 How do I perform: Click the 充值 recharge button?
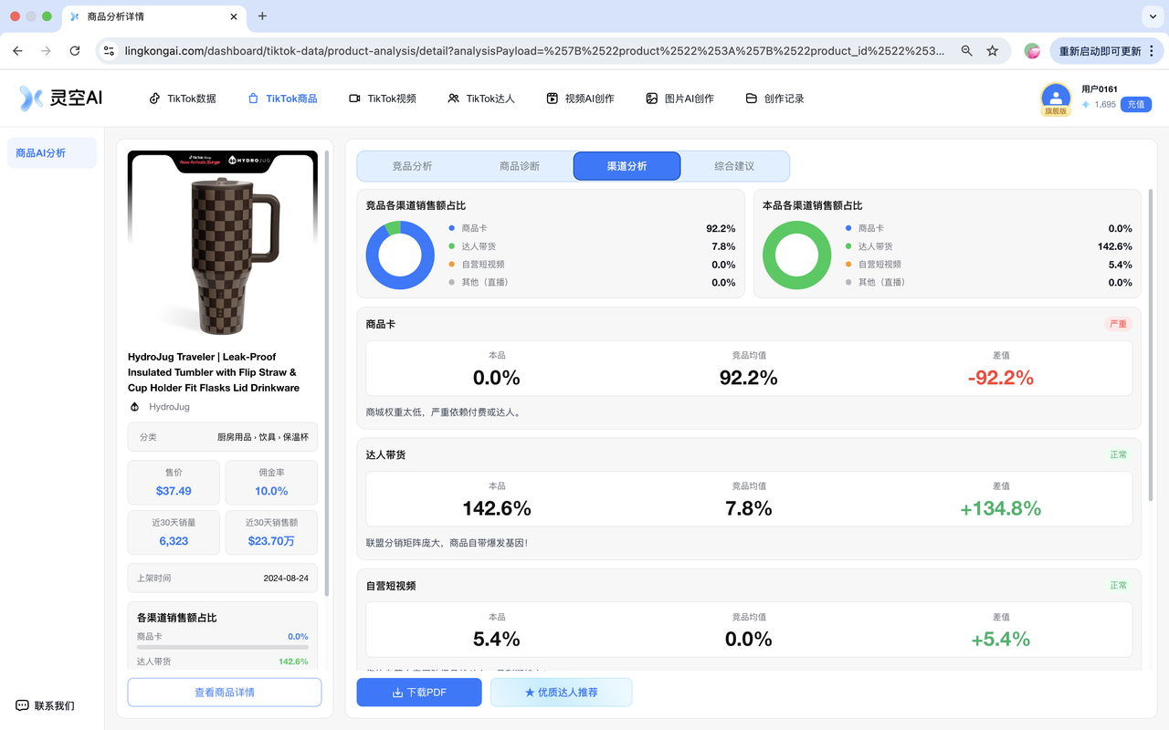click(x=1135, y=105)
